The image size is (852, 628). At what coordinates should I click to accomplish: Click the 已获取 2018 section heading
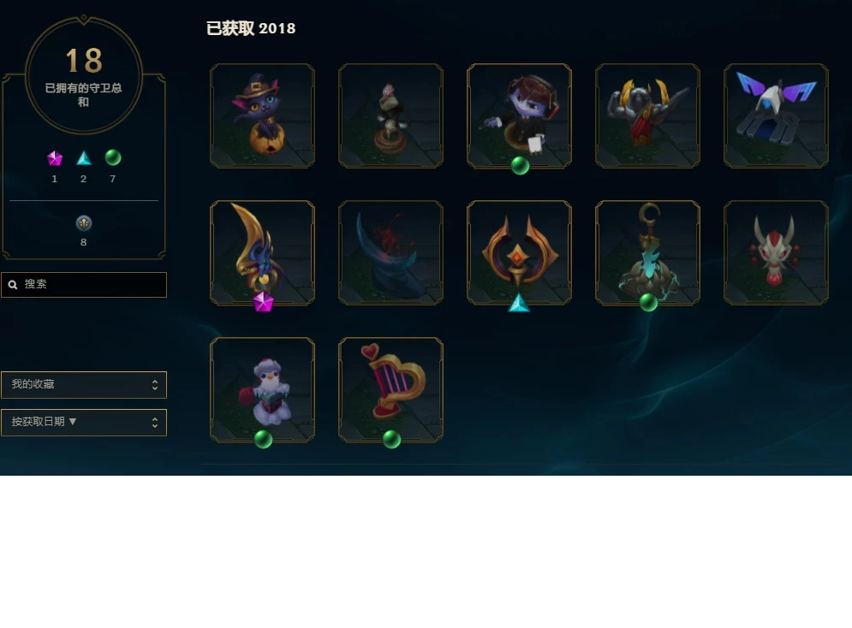pyautogui.click(x=251, y=28)
